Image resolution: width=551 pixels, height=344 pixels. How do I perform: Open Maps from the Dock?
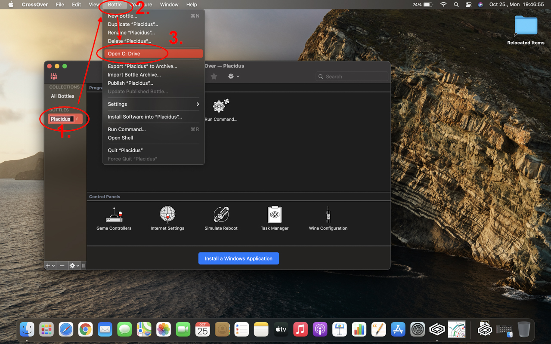coord(144,330)
